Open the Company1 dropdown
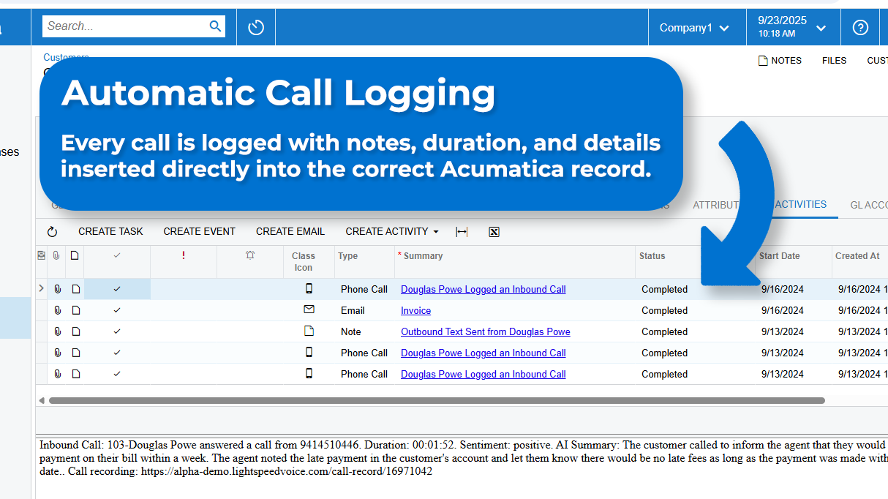The width and height of the screenshot is (888, 499). [x=694, y=28]
